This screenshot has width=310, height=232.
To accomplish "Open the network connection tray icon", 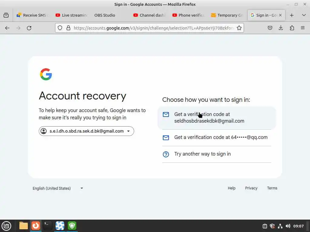I will click(280, 226).
